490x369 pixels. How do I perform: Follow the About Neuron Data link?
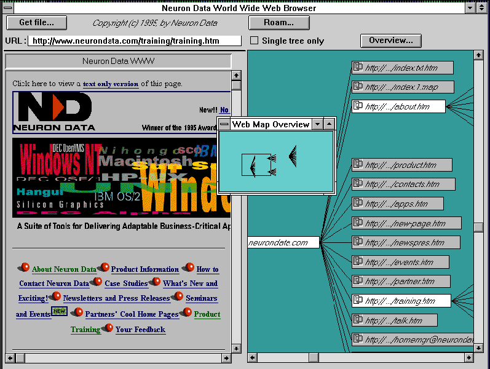click(x=64, y=269)
